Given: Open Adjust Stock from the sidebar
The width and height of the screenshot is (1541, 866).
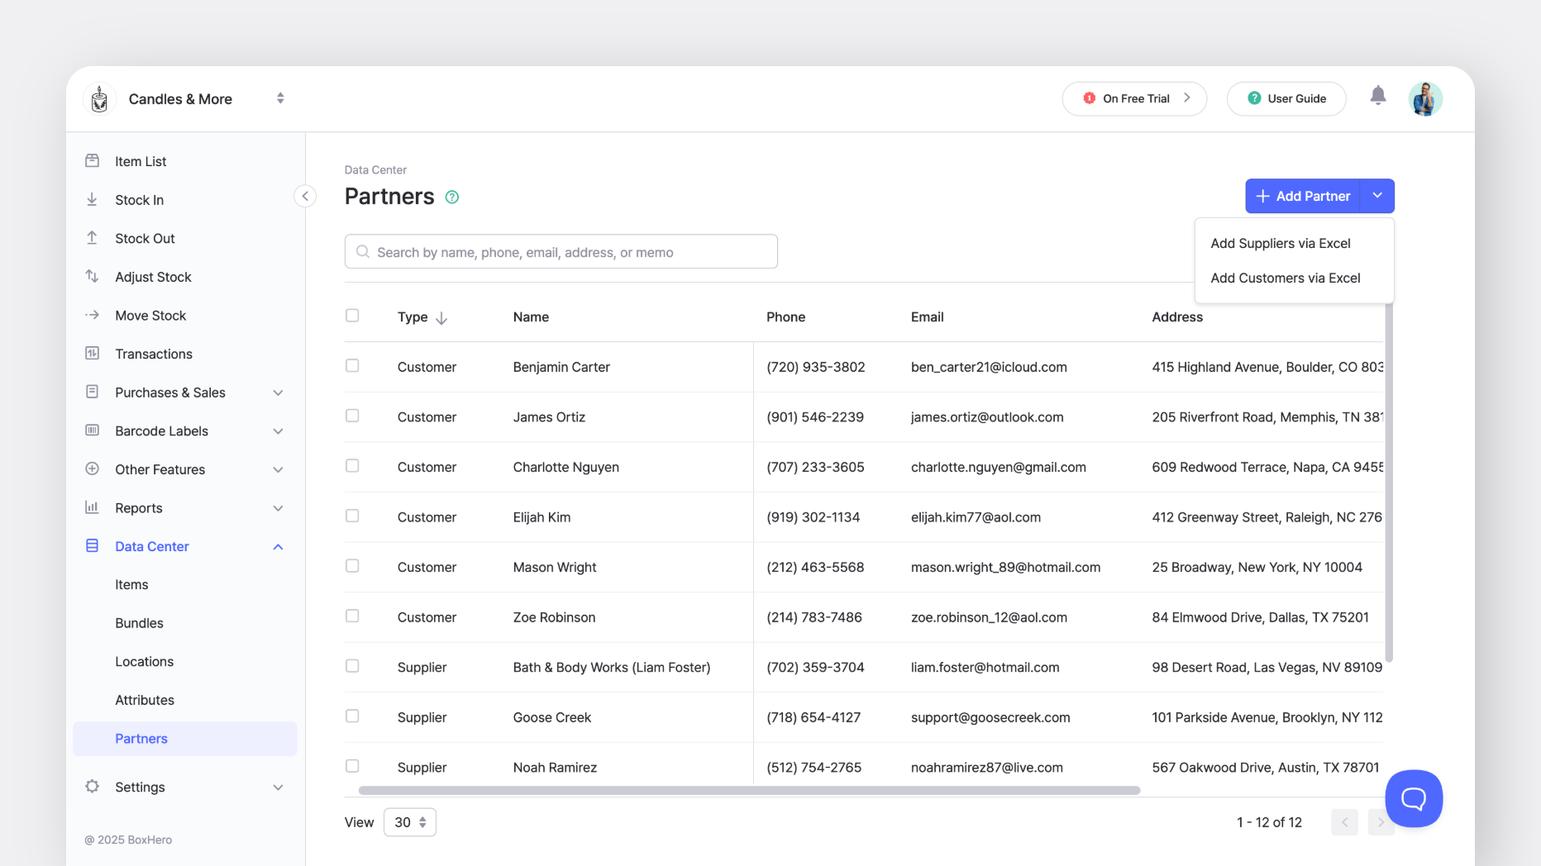Looking at the screenshot, I should coord(93,276).
